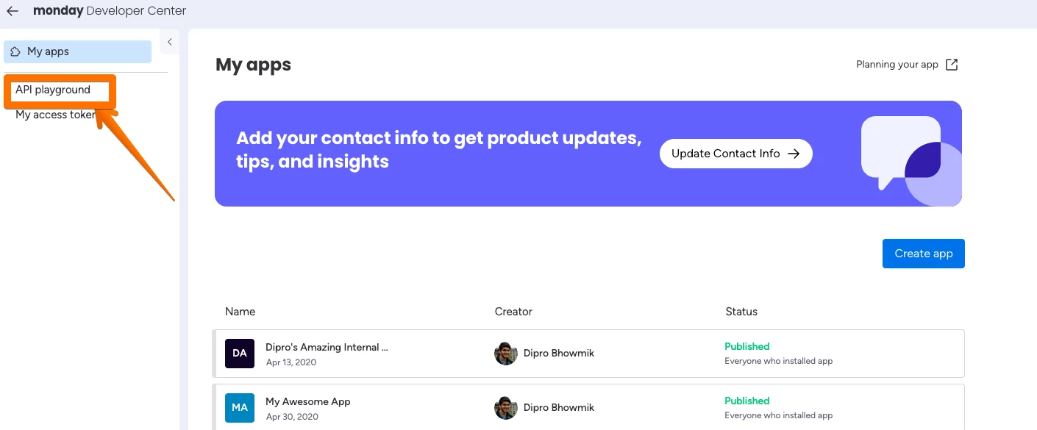Open the API playground page
Screen dimensions: 1037x430
point(53,90)
